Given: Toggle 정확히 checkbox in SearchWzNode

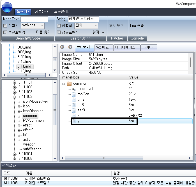Looking at the screenshot, I should pyautogui.click(x=5, y=26).
